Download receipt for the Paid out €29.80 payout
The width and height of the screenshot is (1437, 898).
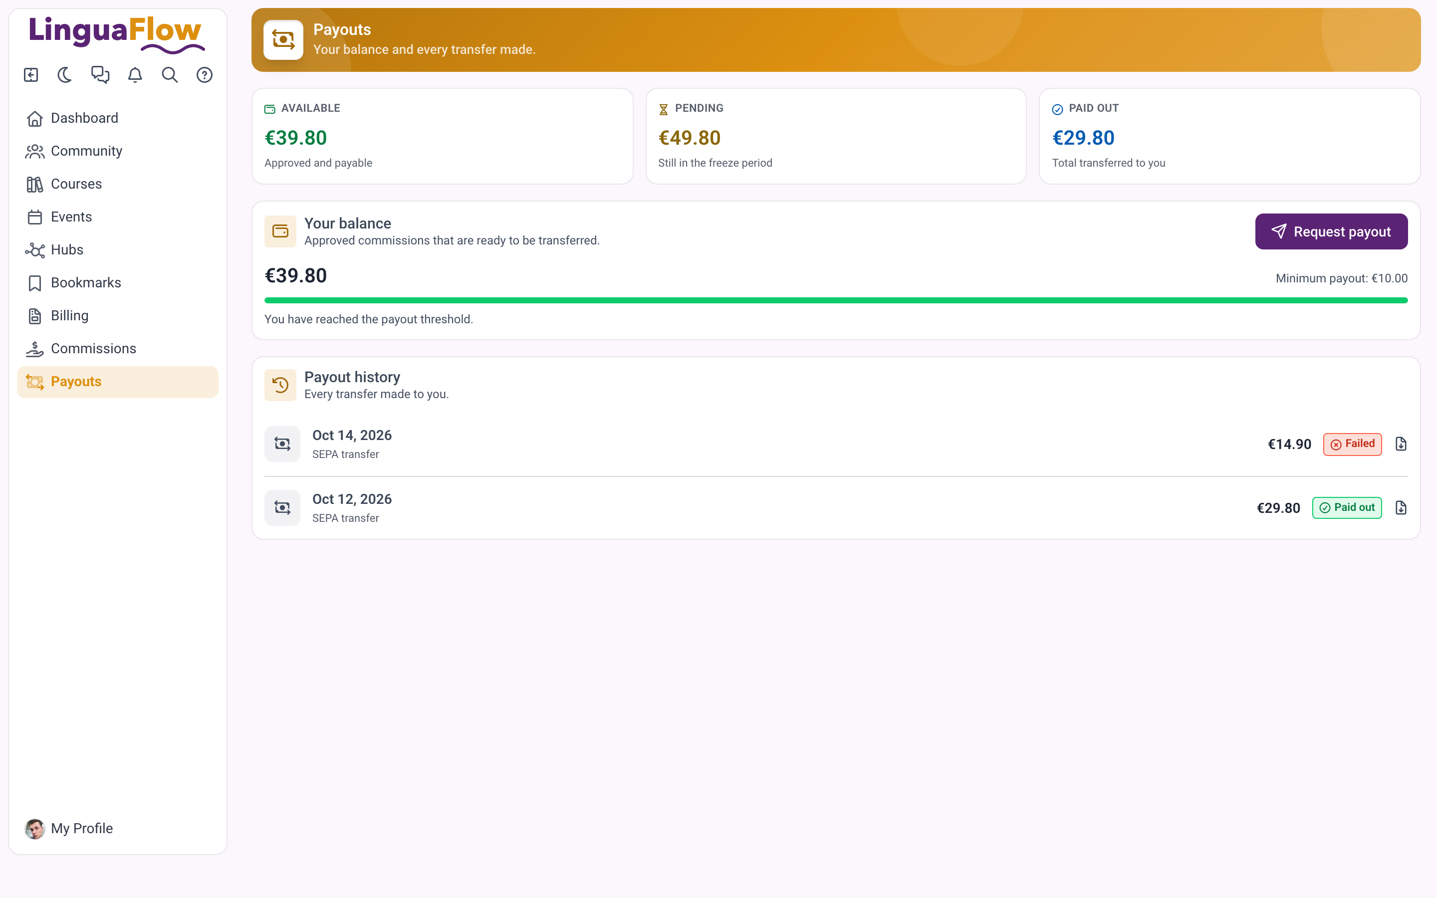tap(1401, 508)
